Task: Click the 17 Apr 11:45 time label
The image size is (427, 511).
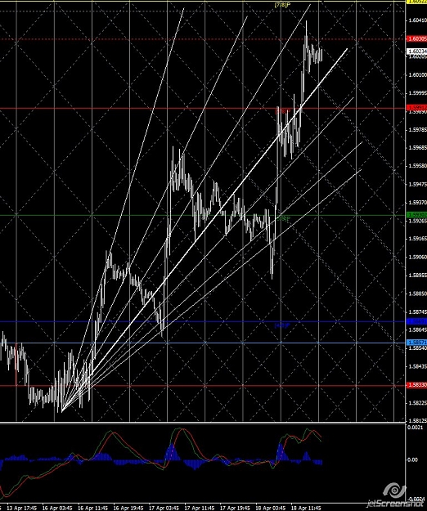Action: [199, 508]
